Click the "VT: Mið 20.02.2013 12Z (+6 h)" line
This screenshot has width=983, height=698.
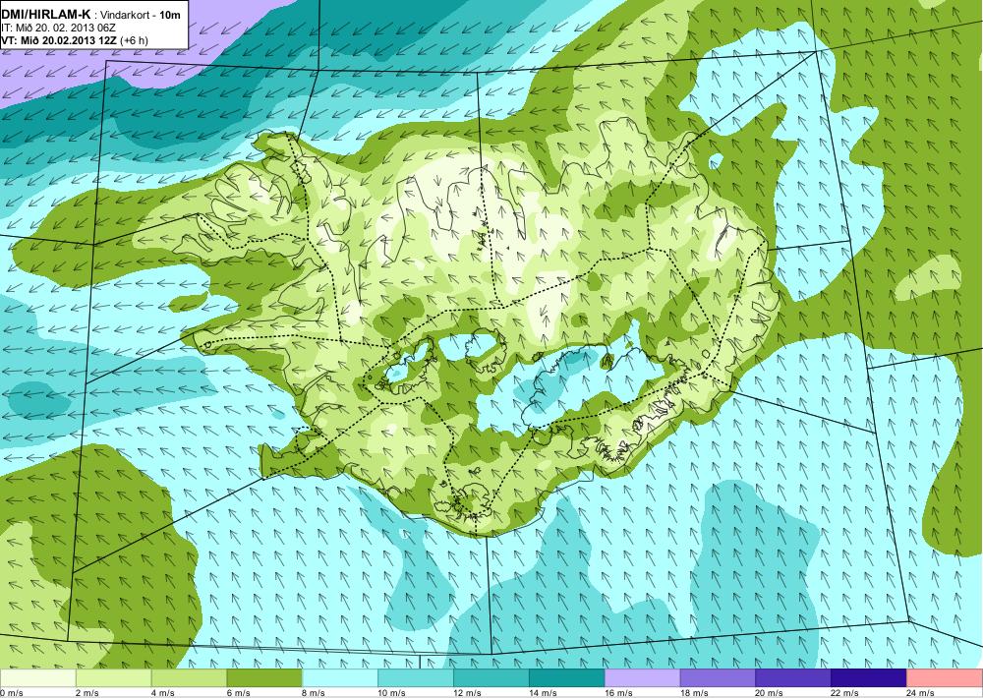[x=75, y=40]
